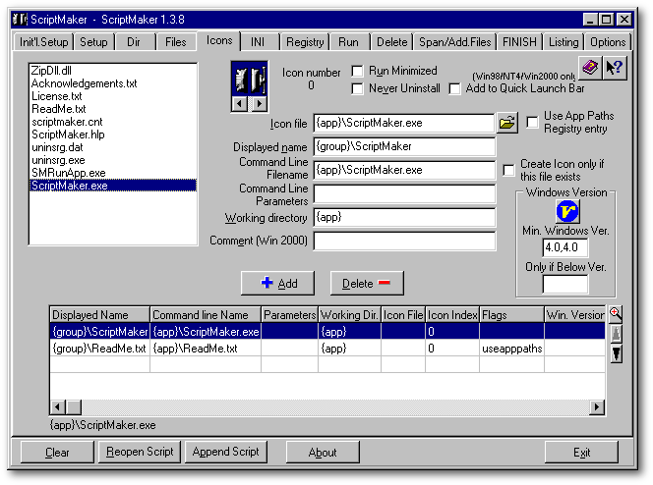
Task: Go to the Dir tab
Action: 134,42
